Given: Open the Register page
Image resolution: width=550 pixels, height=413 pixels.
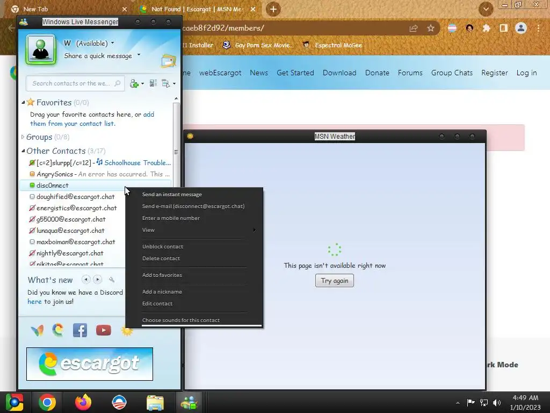Looking at the screenshot, I should pos(495,73).
